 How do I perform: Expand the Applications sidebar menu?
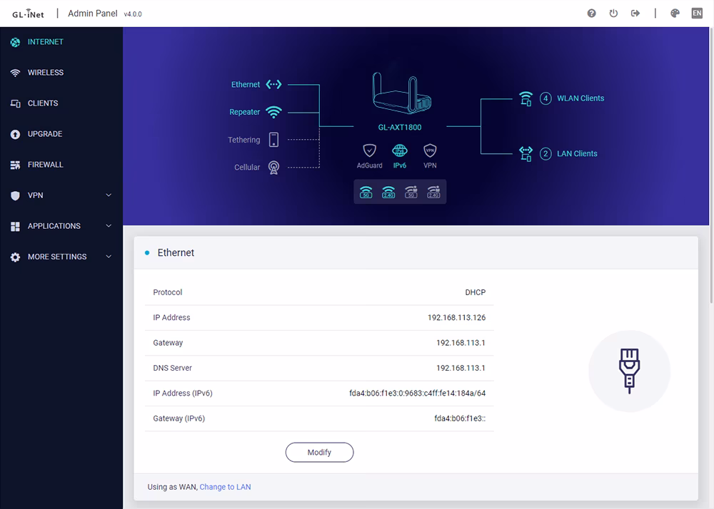point(61,226)
